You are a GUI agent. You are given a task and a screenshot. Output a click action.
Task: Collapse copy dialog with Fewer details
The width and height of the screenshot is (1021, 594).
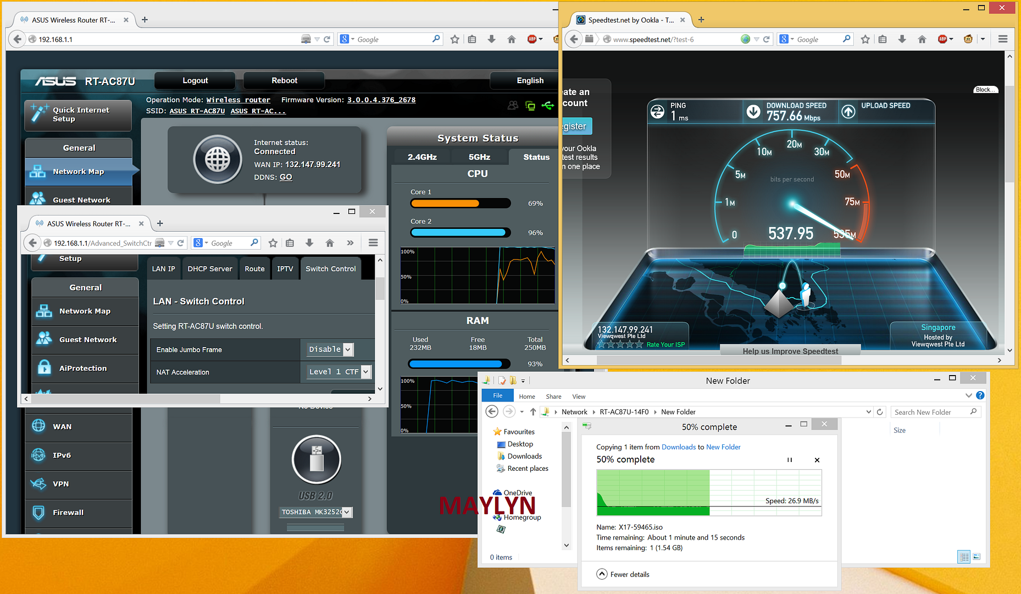tap(623, 574)
